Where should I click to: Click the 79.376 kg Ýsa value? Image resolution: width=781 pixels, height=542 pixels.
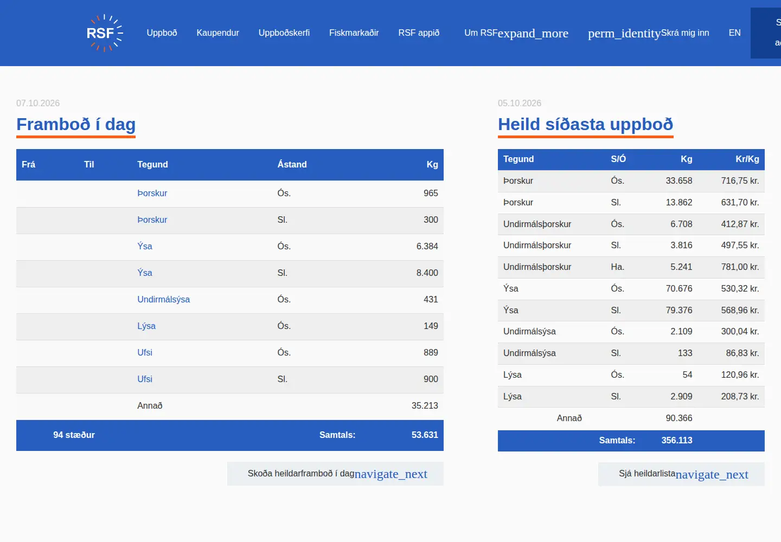point(679,311)
